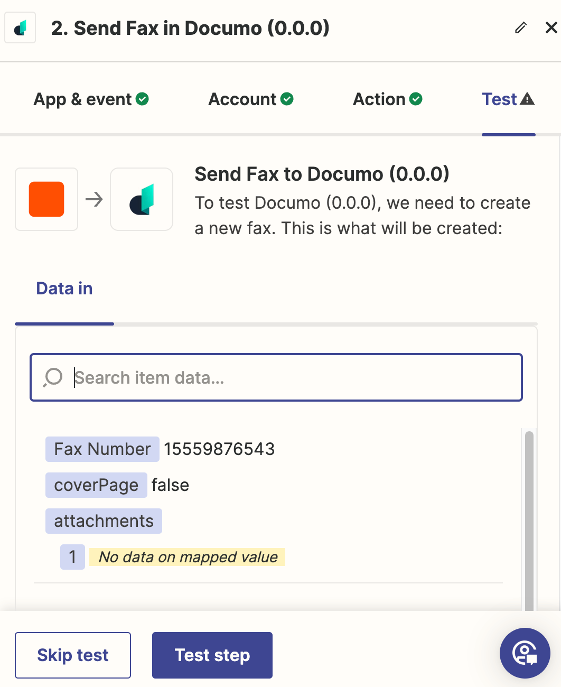Click the green checkmark beside App & event
Image resolution: width=561 pixels, height=687 pixels.
pyautogui.click(x=142, y=99)
